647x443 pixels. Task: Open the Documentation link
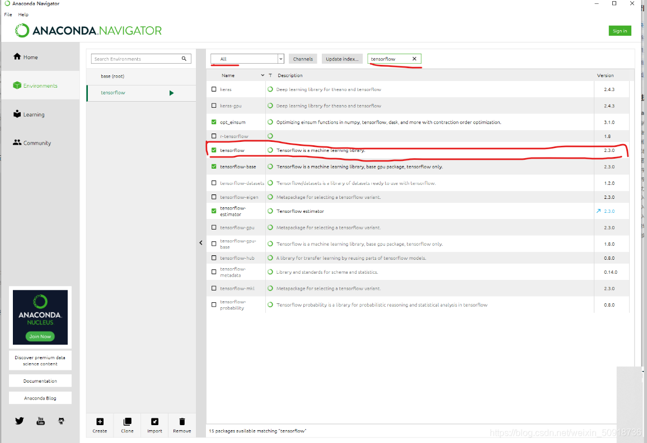(x=40, y=381)
